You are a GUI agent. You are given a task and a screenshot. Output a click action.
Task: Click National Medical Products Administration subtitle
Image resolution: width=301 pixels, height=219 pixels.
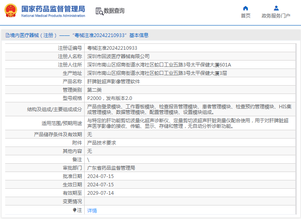[x=53, y=16]
